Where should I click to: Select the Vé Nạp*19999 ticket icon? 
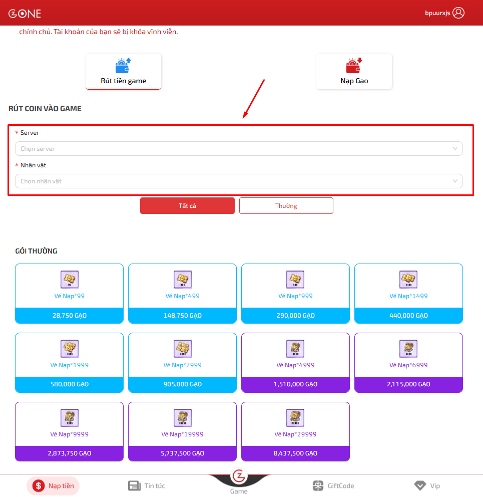point(182,418)
